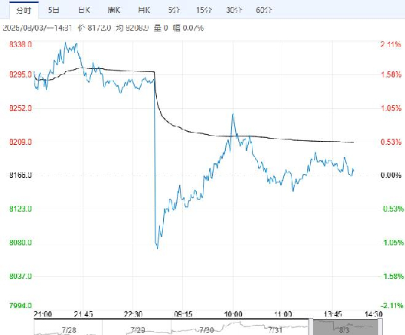
Task: Click the black average line end near 13:45
Action: (x=353, y=142)
